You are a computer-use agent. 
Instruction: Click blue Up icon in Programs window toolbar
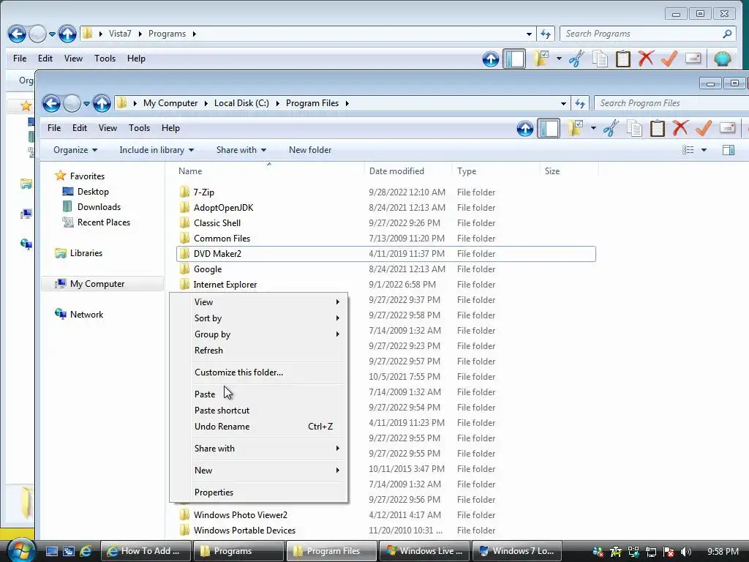(x=491, y=59)
